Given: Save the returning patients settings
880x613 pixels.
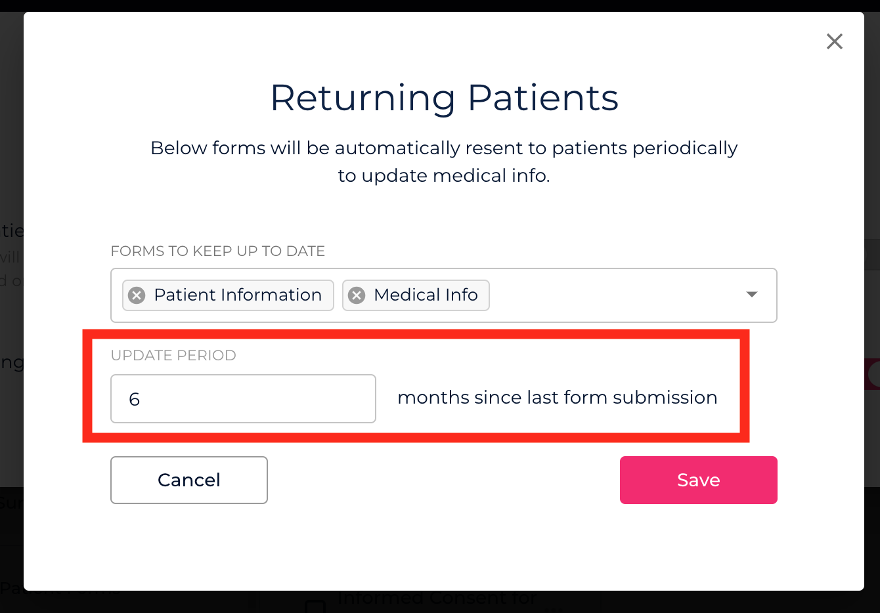Looking at the screenshot, I should [x=698, y=480].
